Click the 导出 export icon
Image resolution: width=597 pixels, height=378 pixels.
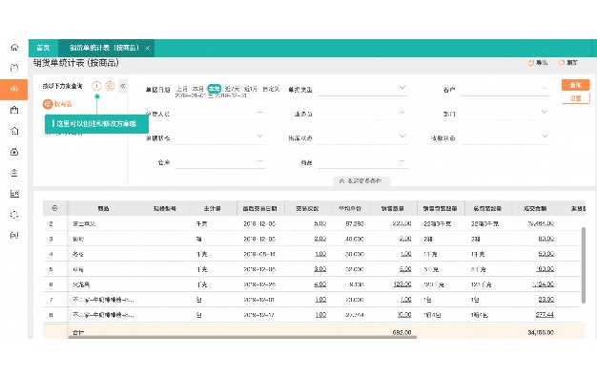(531, 62)
